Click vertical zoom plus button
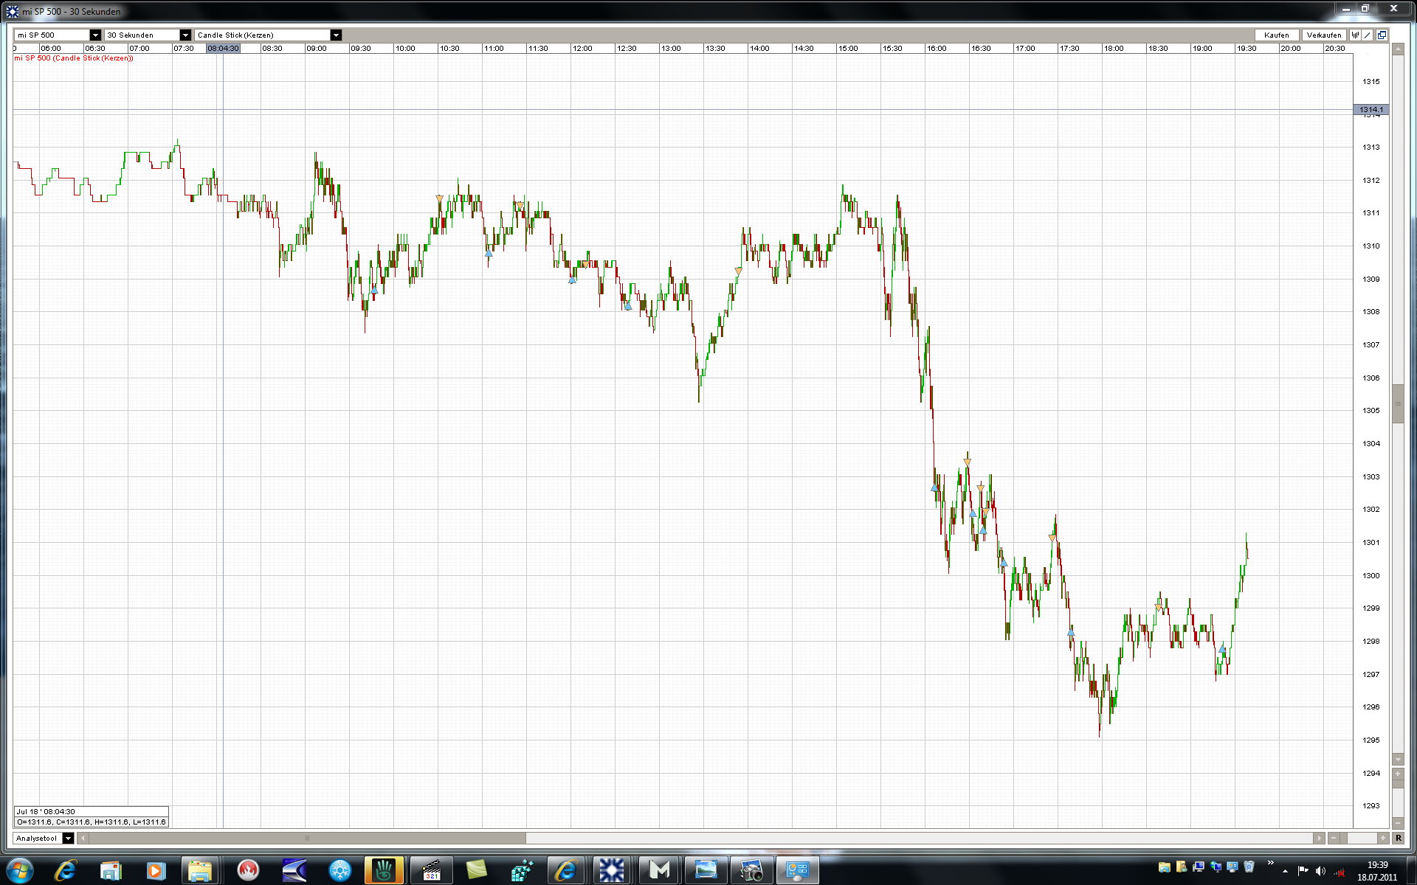 point(1398,774)
